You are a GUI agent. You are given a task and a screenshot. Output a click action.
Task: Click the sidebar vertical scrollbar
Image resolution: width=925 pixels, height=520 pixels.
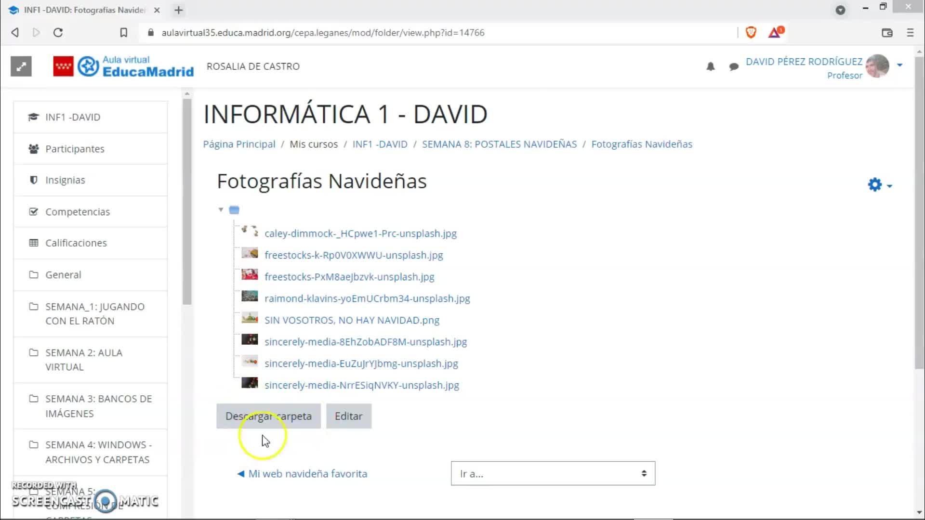[187, 202]
